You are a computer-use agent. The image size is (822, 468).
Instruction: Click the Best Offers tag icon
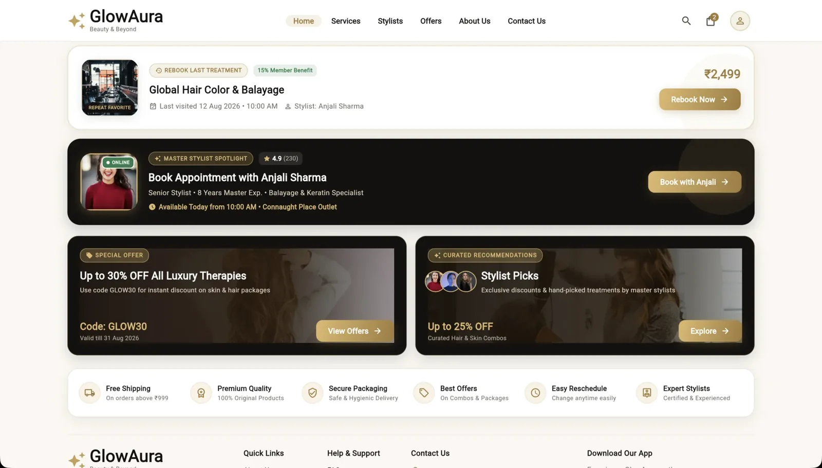[424, 393]
